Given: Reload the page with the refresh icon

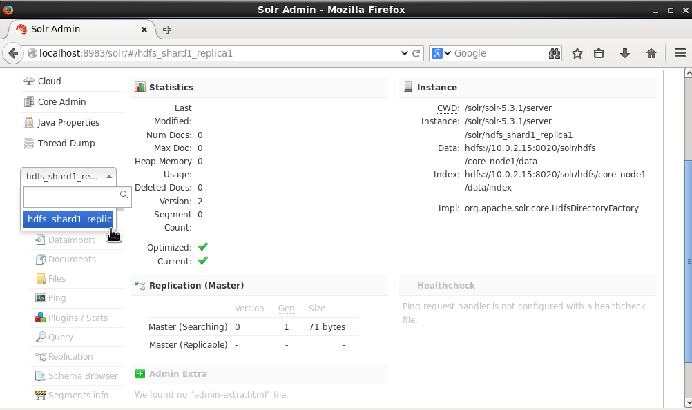Looking at the screenshot, I should (x=416, y=53).
